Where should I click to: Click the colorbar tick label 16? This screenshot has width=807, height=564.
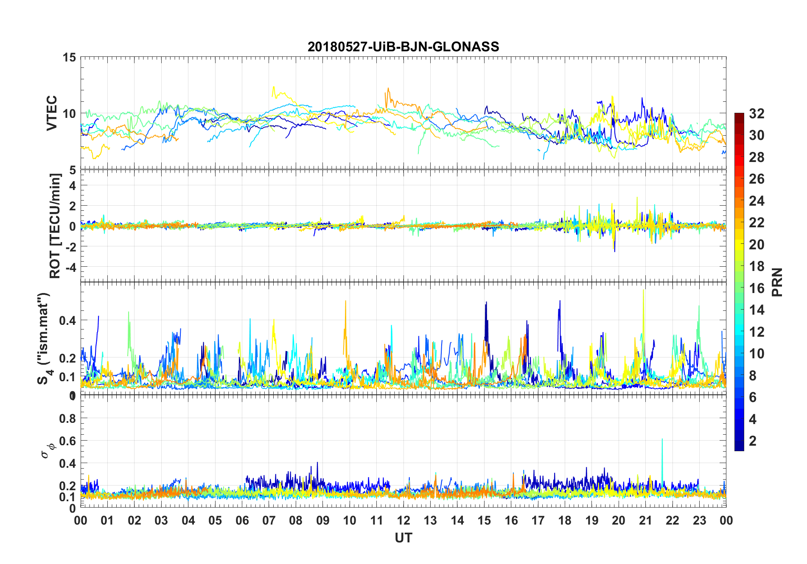click(757, 288)
